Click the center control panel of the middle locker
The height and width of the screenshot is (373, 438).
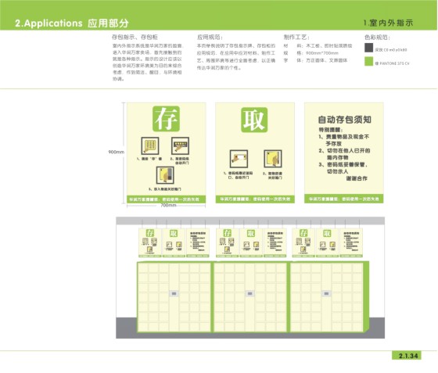[250, 293]
